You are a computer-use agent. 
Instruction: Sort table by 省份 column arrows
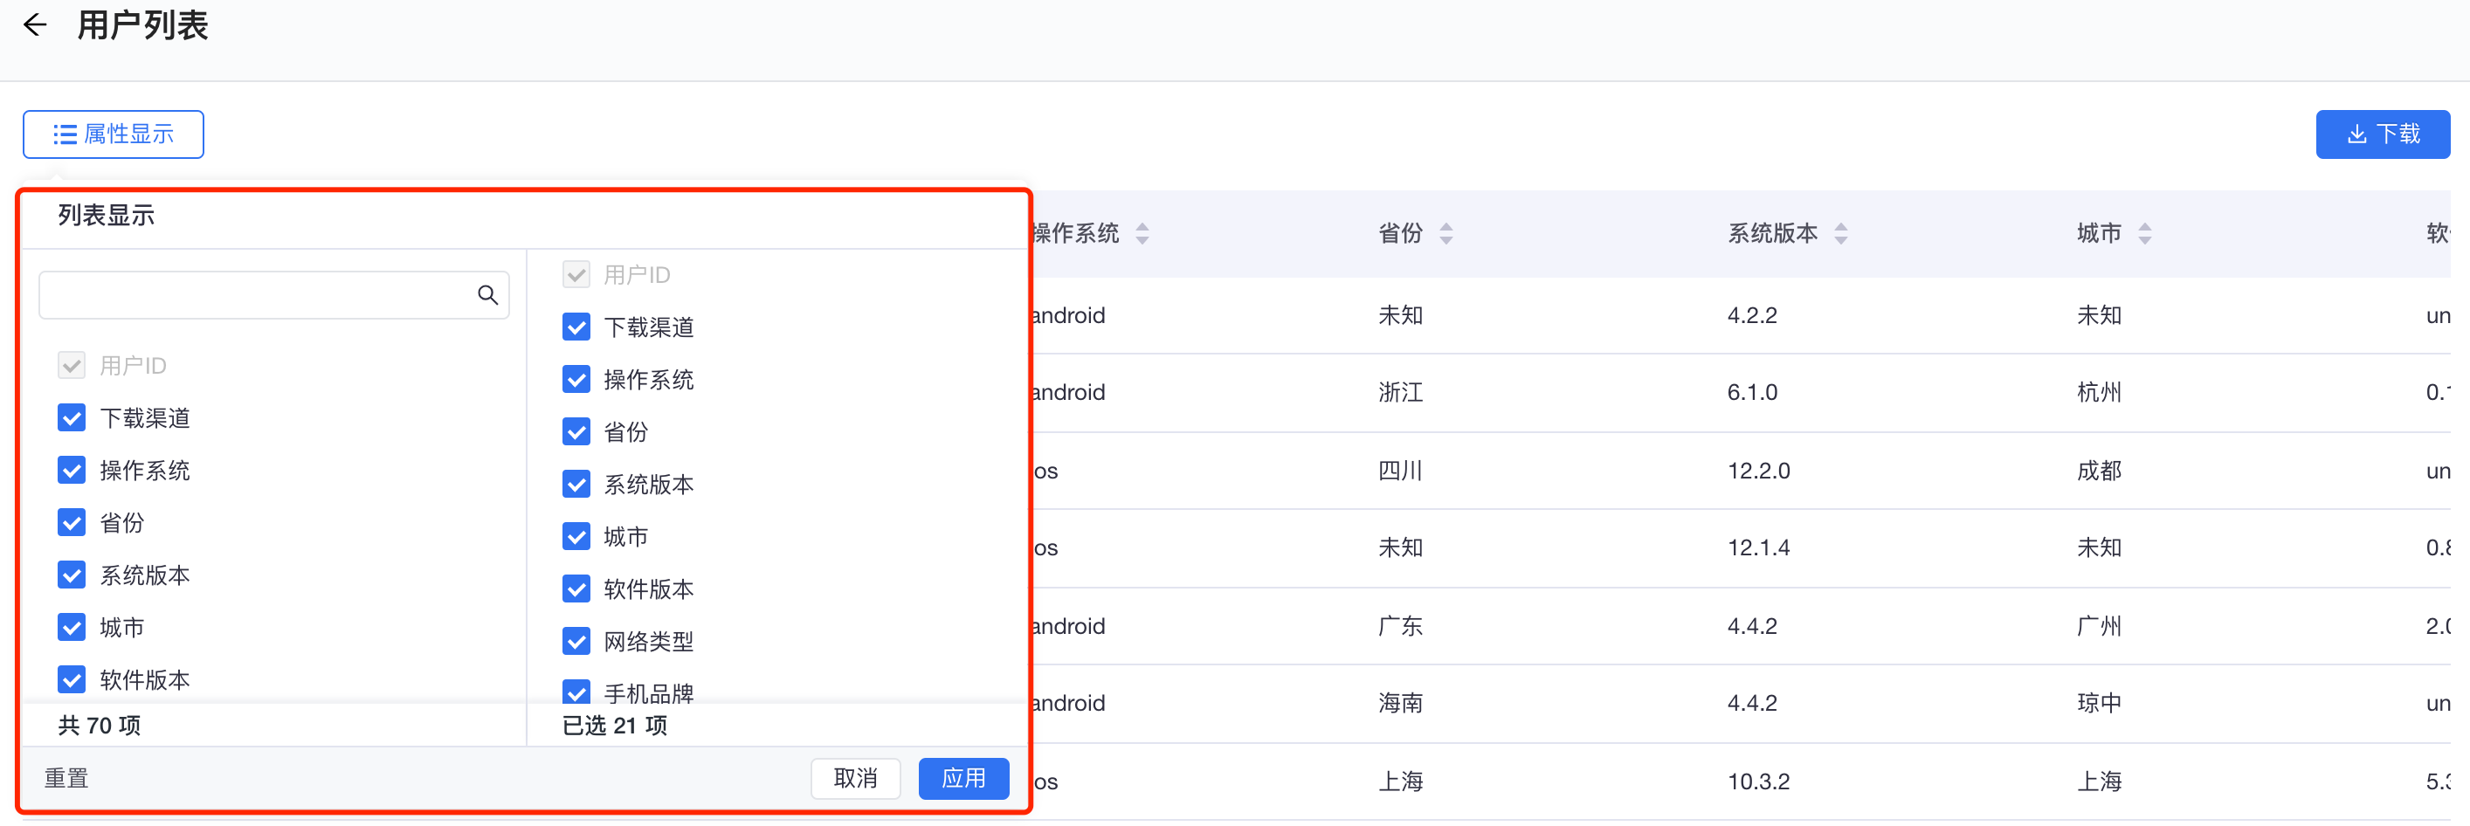1446,234
